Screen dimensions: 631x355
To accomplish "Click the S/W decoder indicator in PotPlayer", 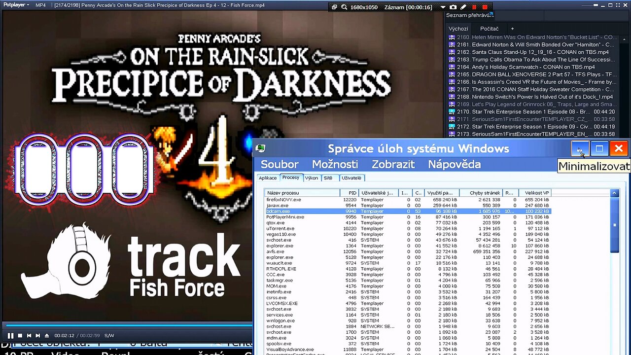I will click(109, 336).
